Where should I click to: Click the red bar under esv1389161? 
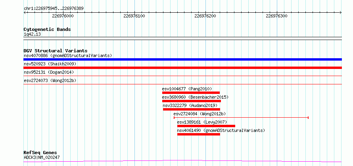point(206,126)
